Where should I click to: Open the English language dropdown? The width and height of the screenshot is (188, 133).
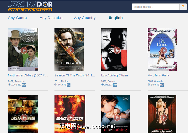tap(117, 18)
